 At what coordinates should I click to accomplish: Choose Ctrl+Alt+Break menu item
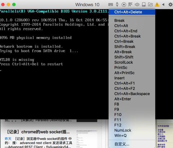132,36
